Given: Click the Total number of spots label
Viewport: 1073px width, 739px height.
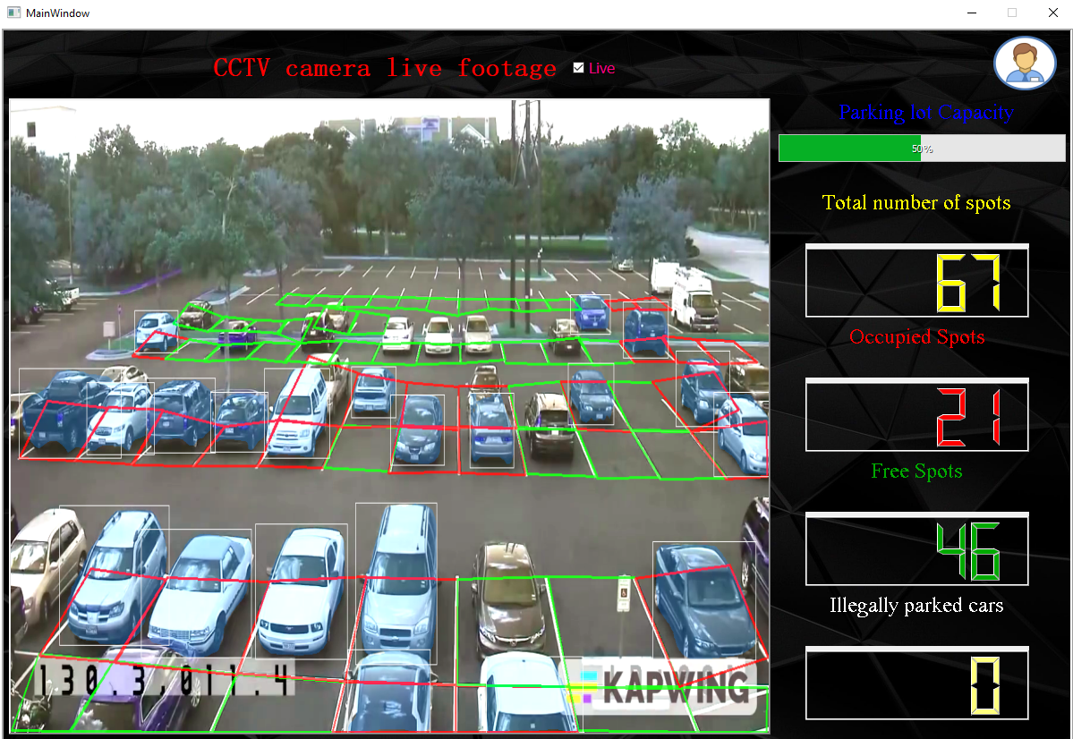Looking at the screenshot, I should tap(916, 203).
